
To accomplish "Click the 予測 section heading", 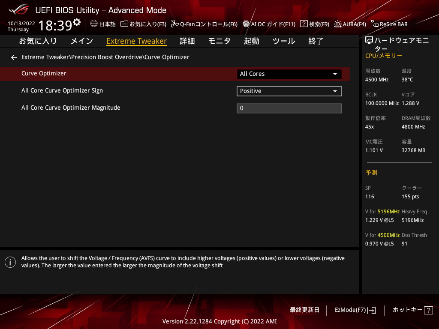I will [372, 173].
